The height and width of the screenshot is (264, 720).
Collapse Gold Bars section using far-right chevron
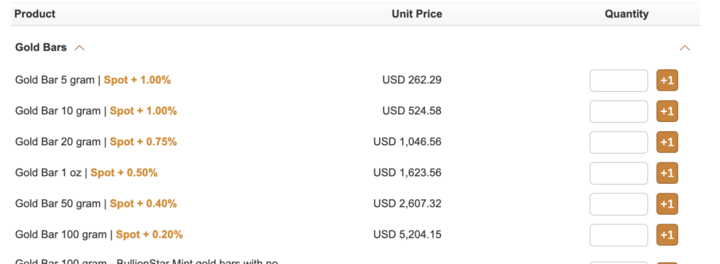685,48
